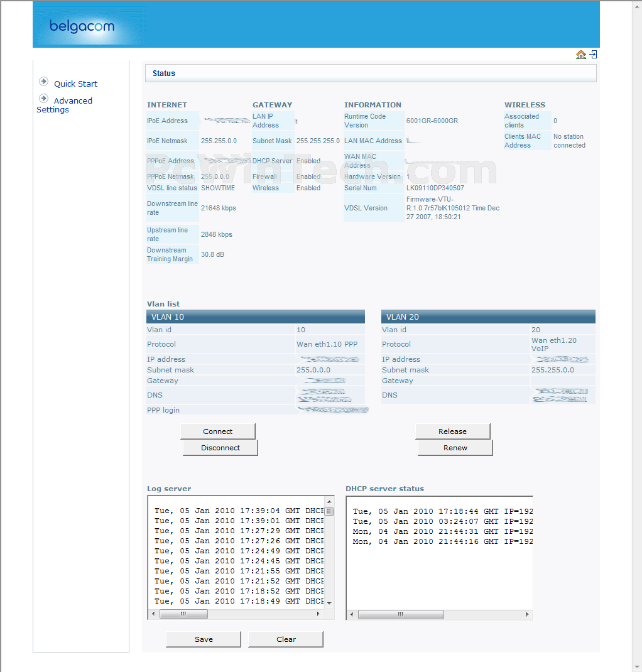Screen dimensions: 642x672
Task: Click the Log server scroll-left arrow
Action: pyautogui.click(x=153, y=614)
